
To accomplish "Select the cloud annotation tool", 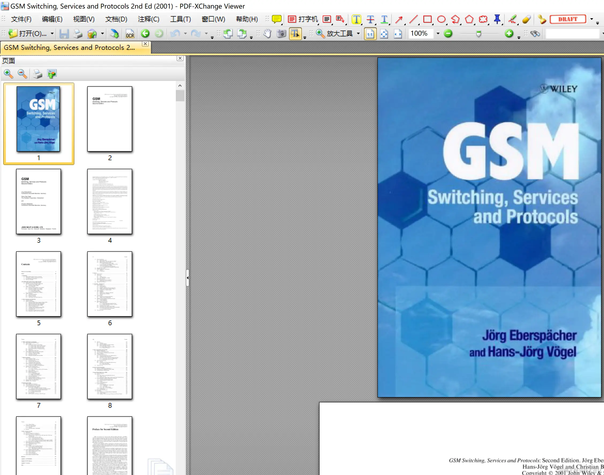I will (483, 19).
